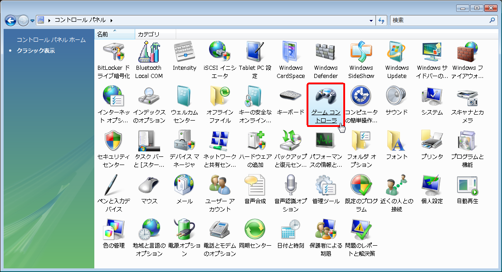Image resolution: width=502 pixels, height=272 pixels.
Task: Open フォルダ オプション
Action: pos(361,149)
